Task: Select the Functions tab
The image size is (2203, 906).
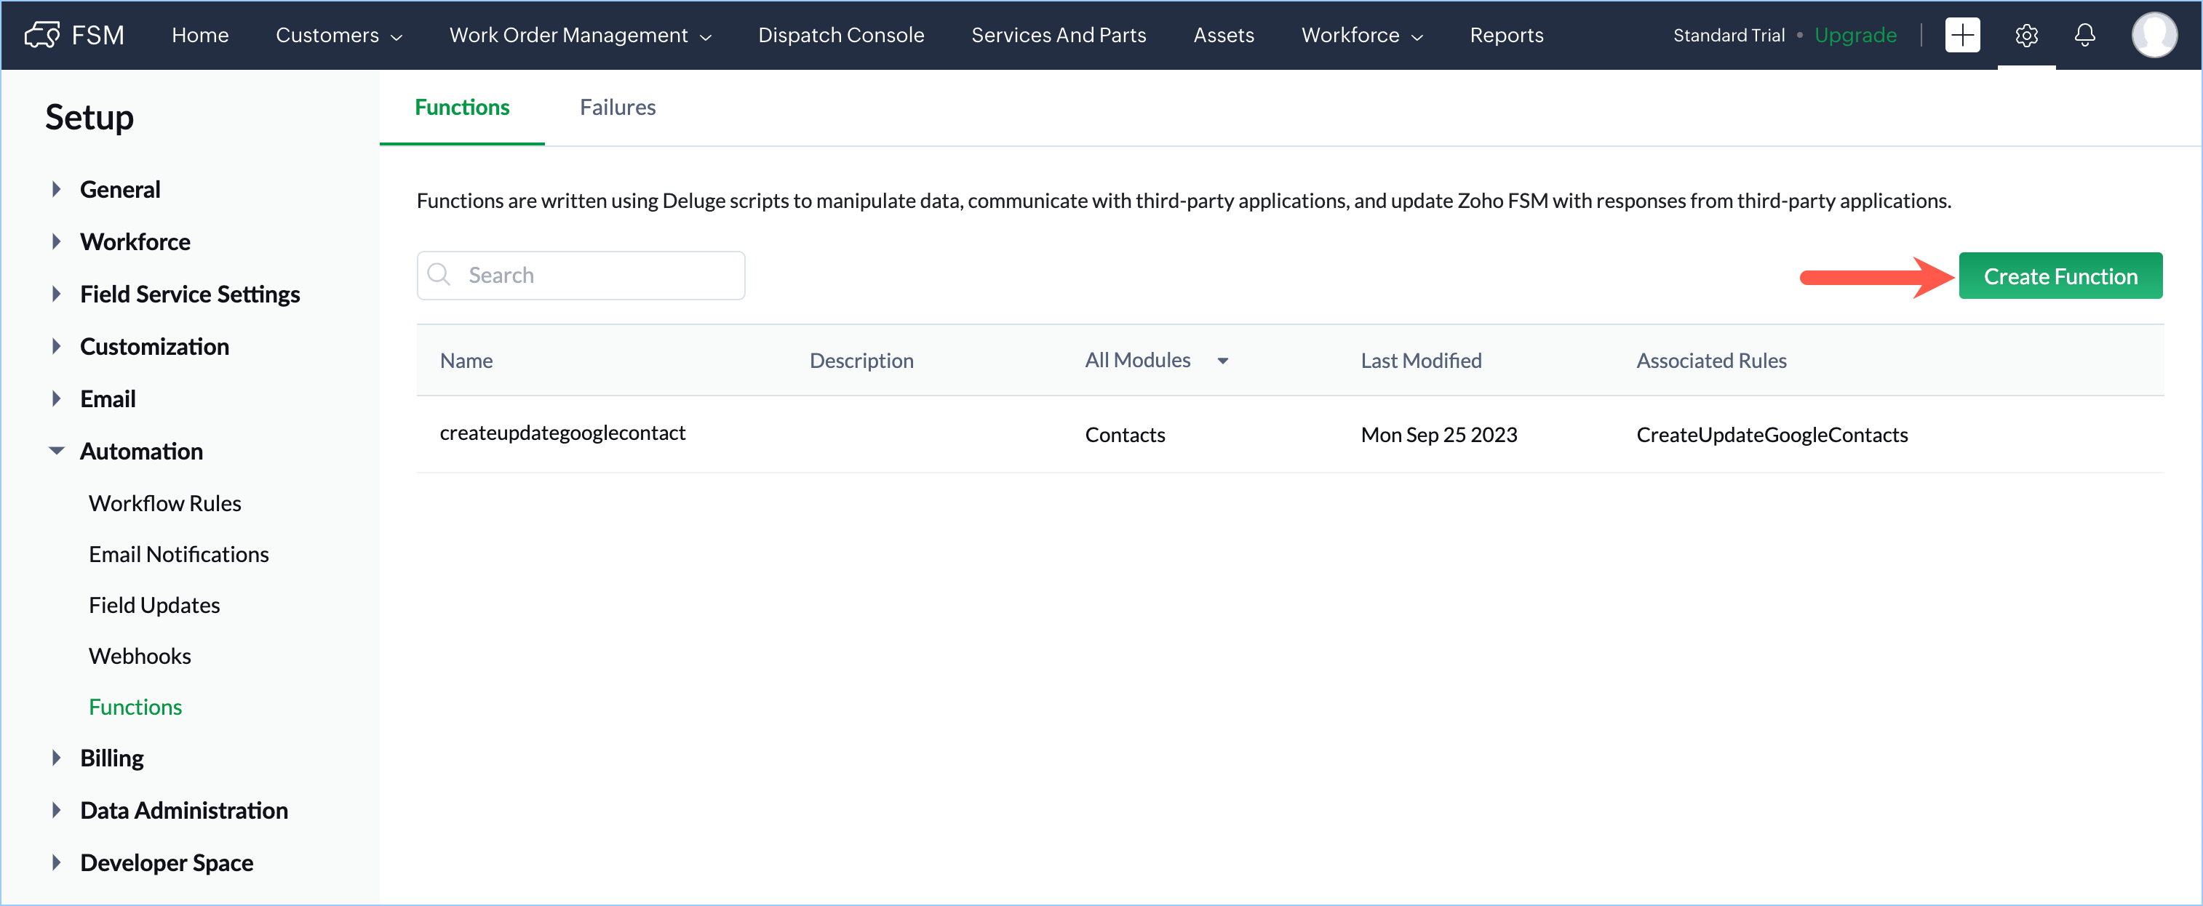Action: (x=462, y=107)
